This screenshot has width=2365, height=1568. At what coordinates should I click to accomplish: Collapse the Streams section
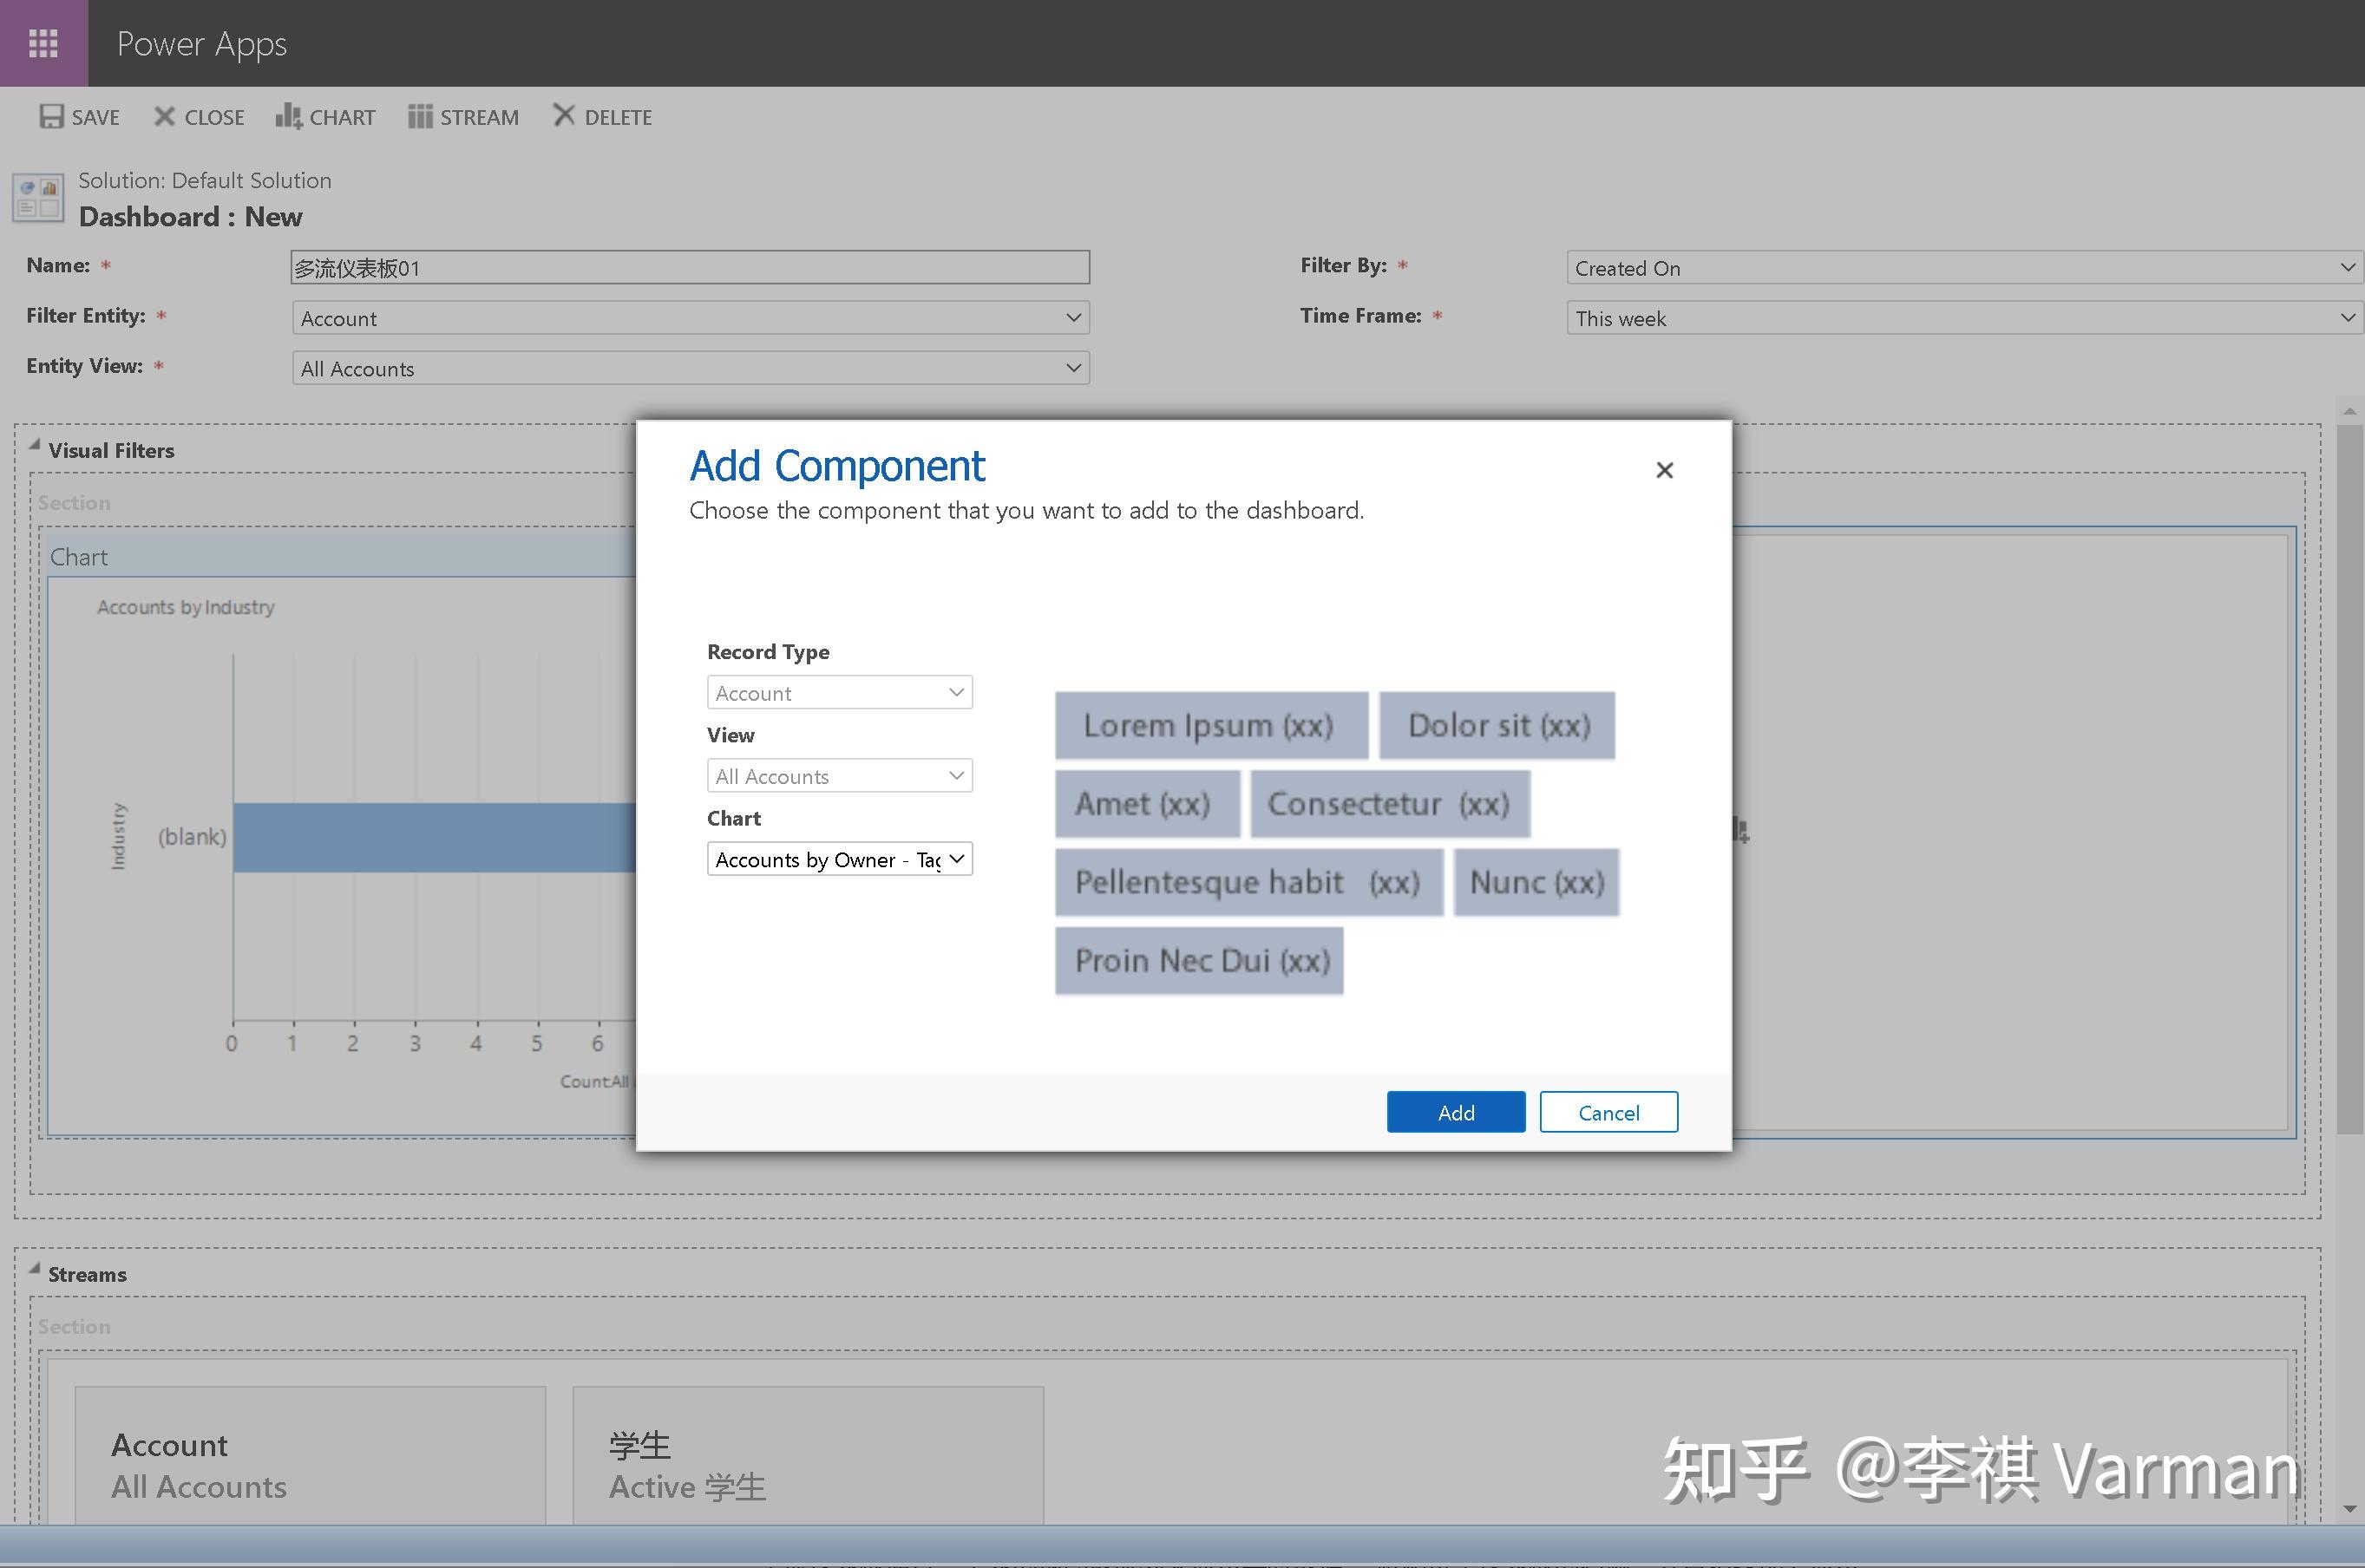(35, 1270)
